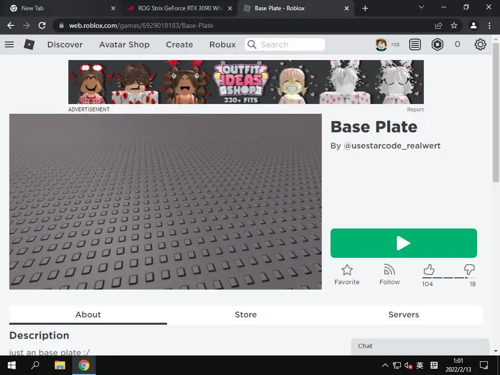This screenshot has width=500, height=375.
Task: Open Chrome three-dot menu
Action: tap(489, 25)
